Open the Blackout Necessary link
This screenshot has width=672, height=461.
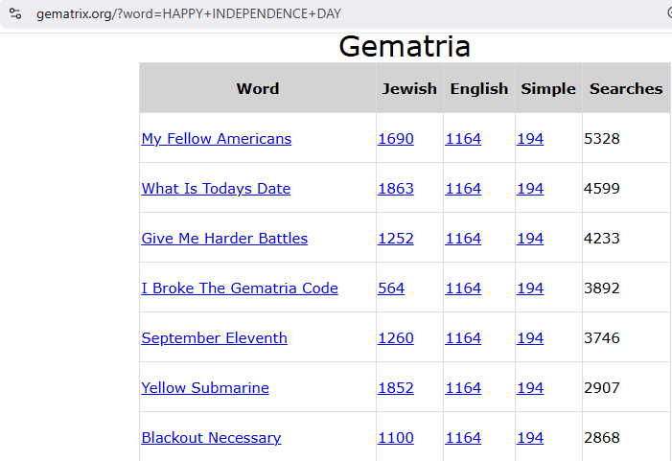[x=211, y=437]
